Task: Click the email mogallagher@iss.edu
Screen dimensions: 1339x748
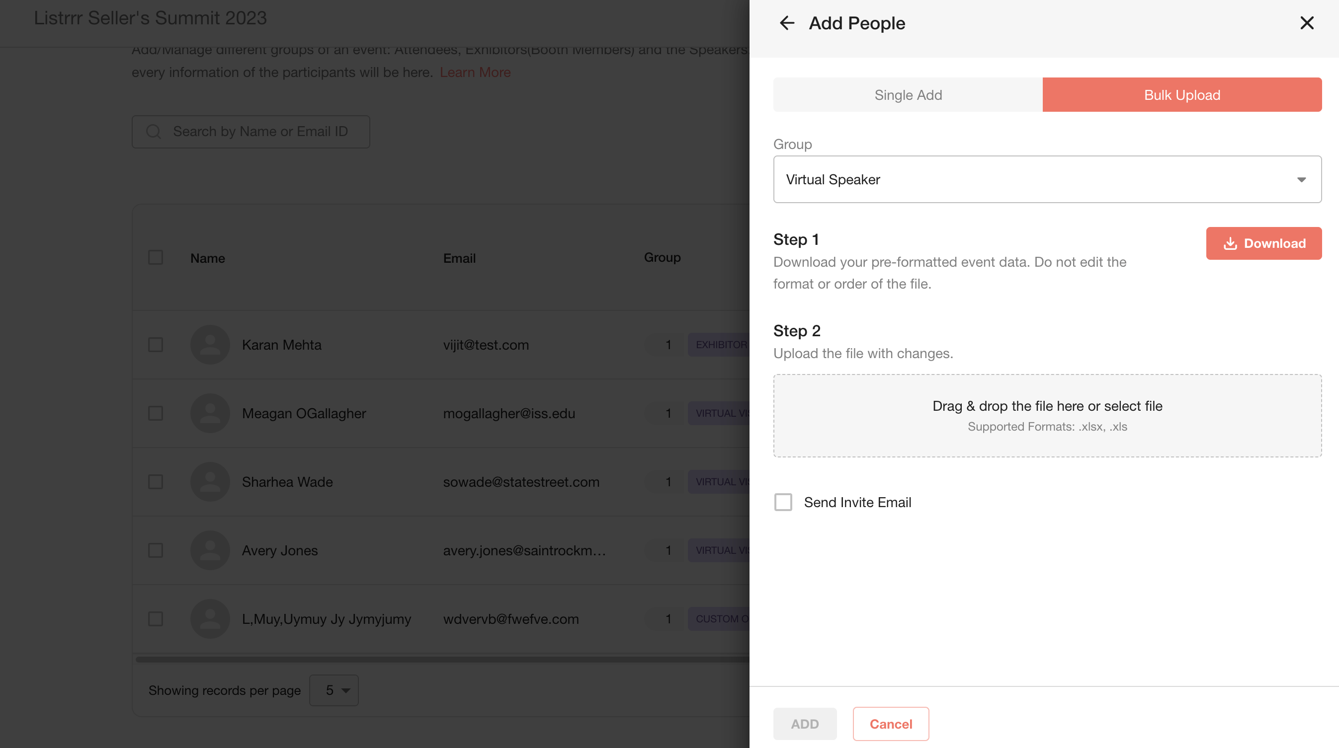Action: (x=509, y=413)
